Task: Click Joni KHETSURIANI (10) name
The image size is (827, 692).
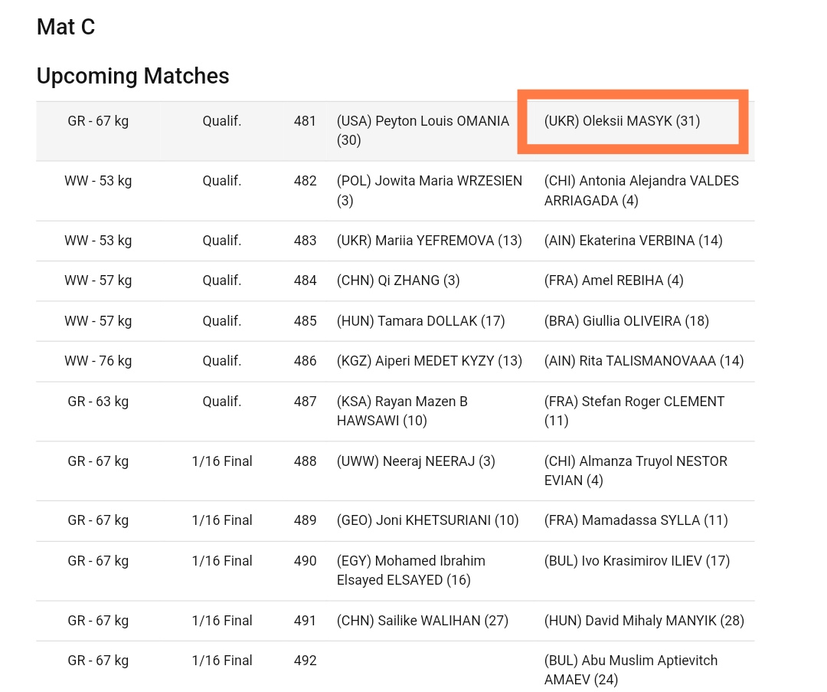Action: click(x=428, y=520)
